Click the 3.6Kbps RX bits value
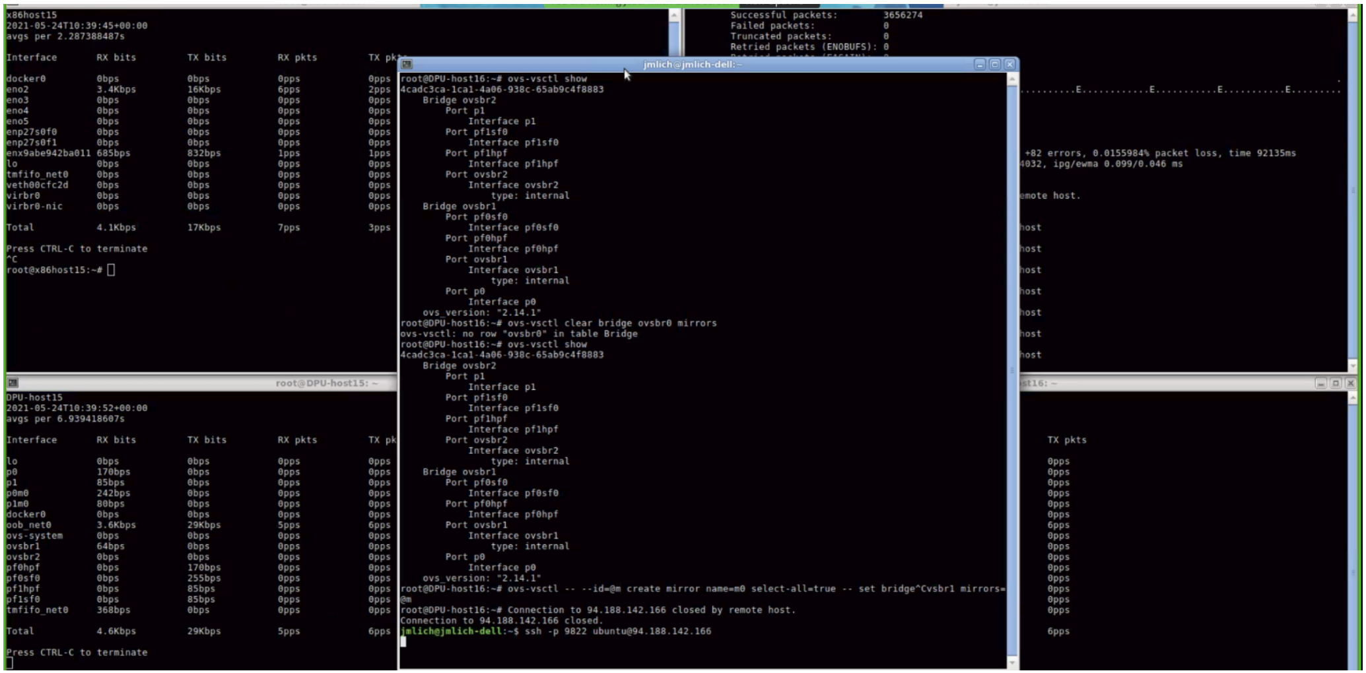The width and height of the screenshot is (1366, 673). pos(116,525)
